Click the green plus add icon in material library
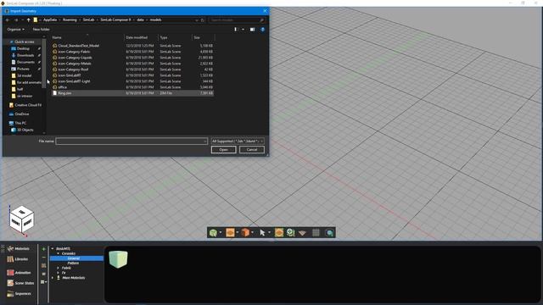The height and width of the screenshot is (305, 543). (x=43, y=249)
